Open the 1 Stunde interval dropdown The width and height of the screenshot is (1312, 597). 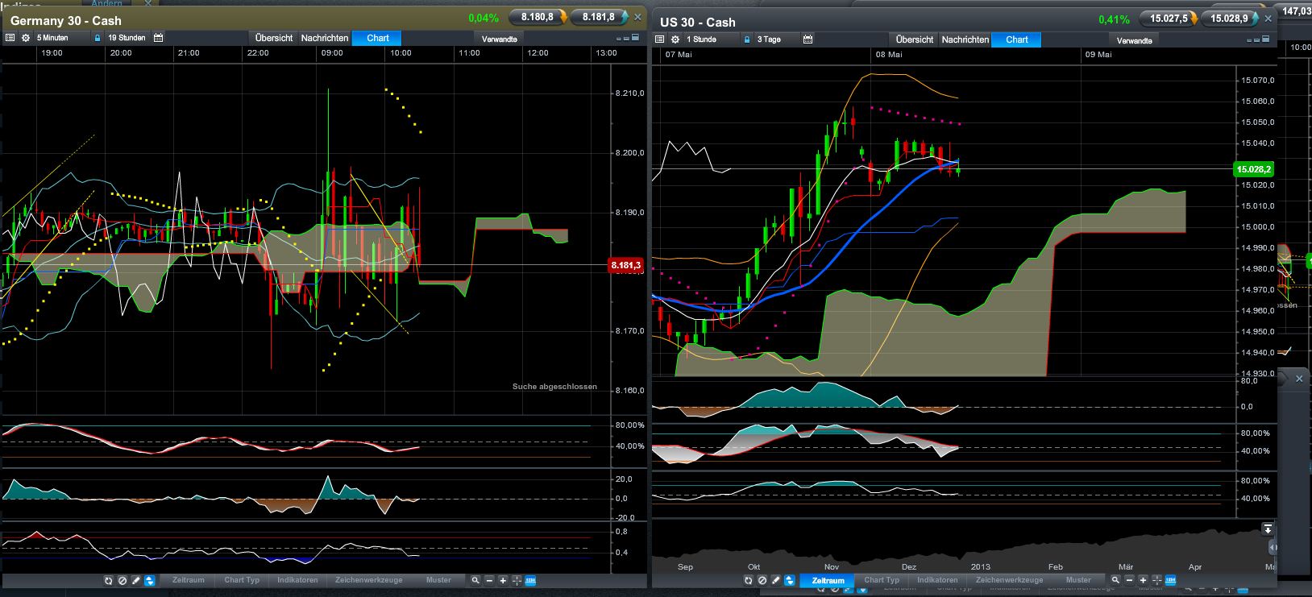tap(712, 39)
